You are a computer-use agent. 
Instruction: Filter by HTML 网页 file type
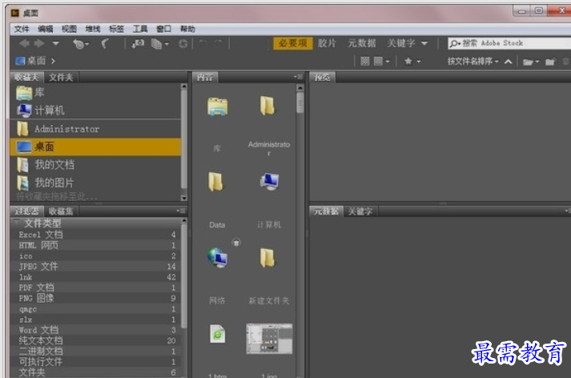pyautogui.click(x=96, y=245)
